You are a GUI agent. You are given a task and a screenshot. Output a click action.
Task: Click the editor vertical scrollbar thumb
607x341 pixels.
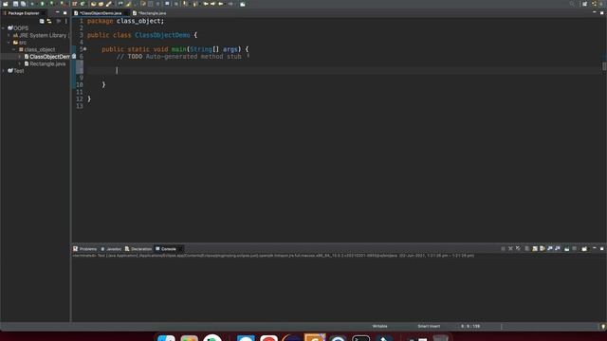coord(604,66)
